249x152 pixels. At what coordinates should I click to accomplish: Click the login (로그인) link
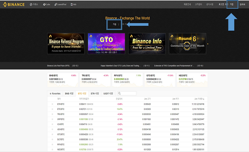pos(221,5)
